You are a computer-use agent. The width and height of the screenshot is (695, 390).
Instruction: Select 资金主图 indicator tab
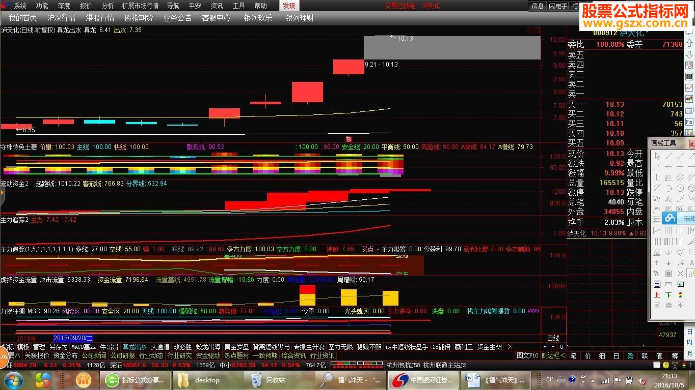click(489, 347)
